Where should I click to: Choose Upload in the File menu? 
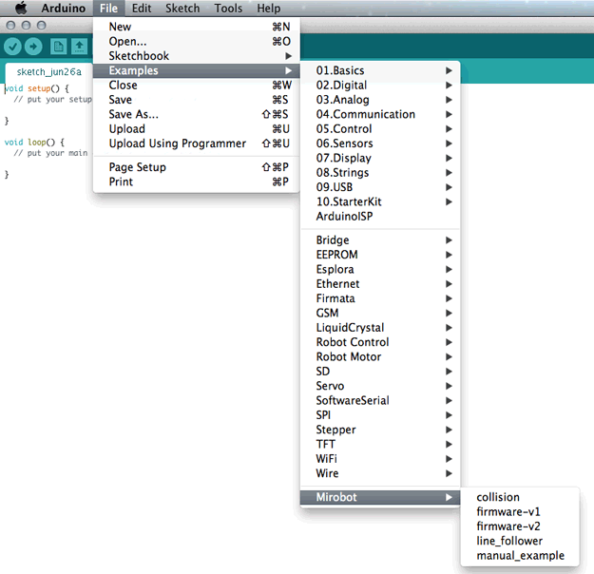(x=196, y=129)
